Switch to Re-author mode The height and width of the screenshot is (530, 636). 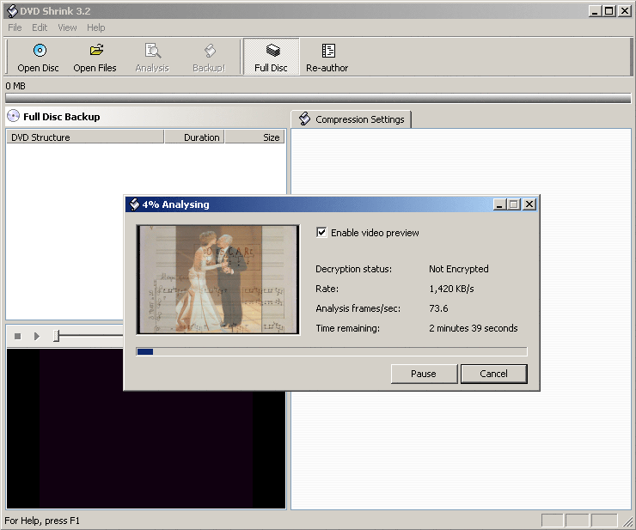click(327, 57)
